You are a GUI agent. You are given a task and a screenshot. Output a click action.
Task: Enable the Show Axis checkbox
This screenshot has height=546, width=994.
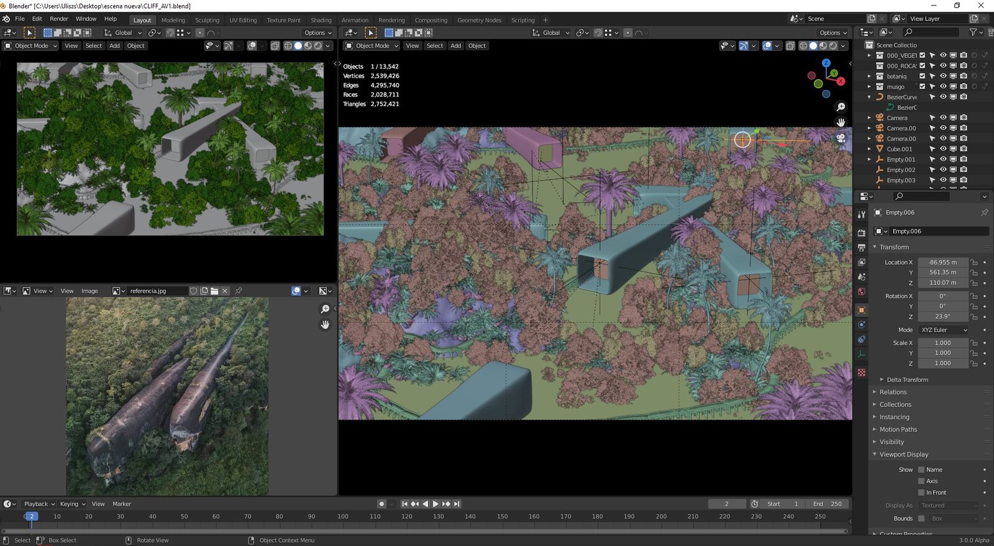tap(921, 481)
